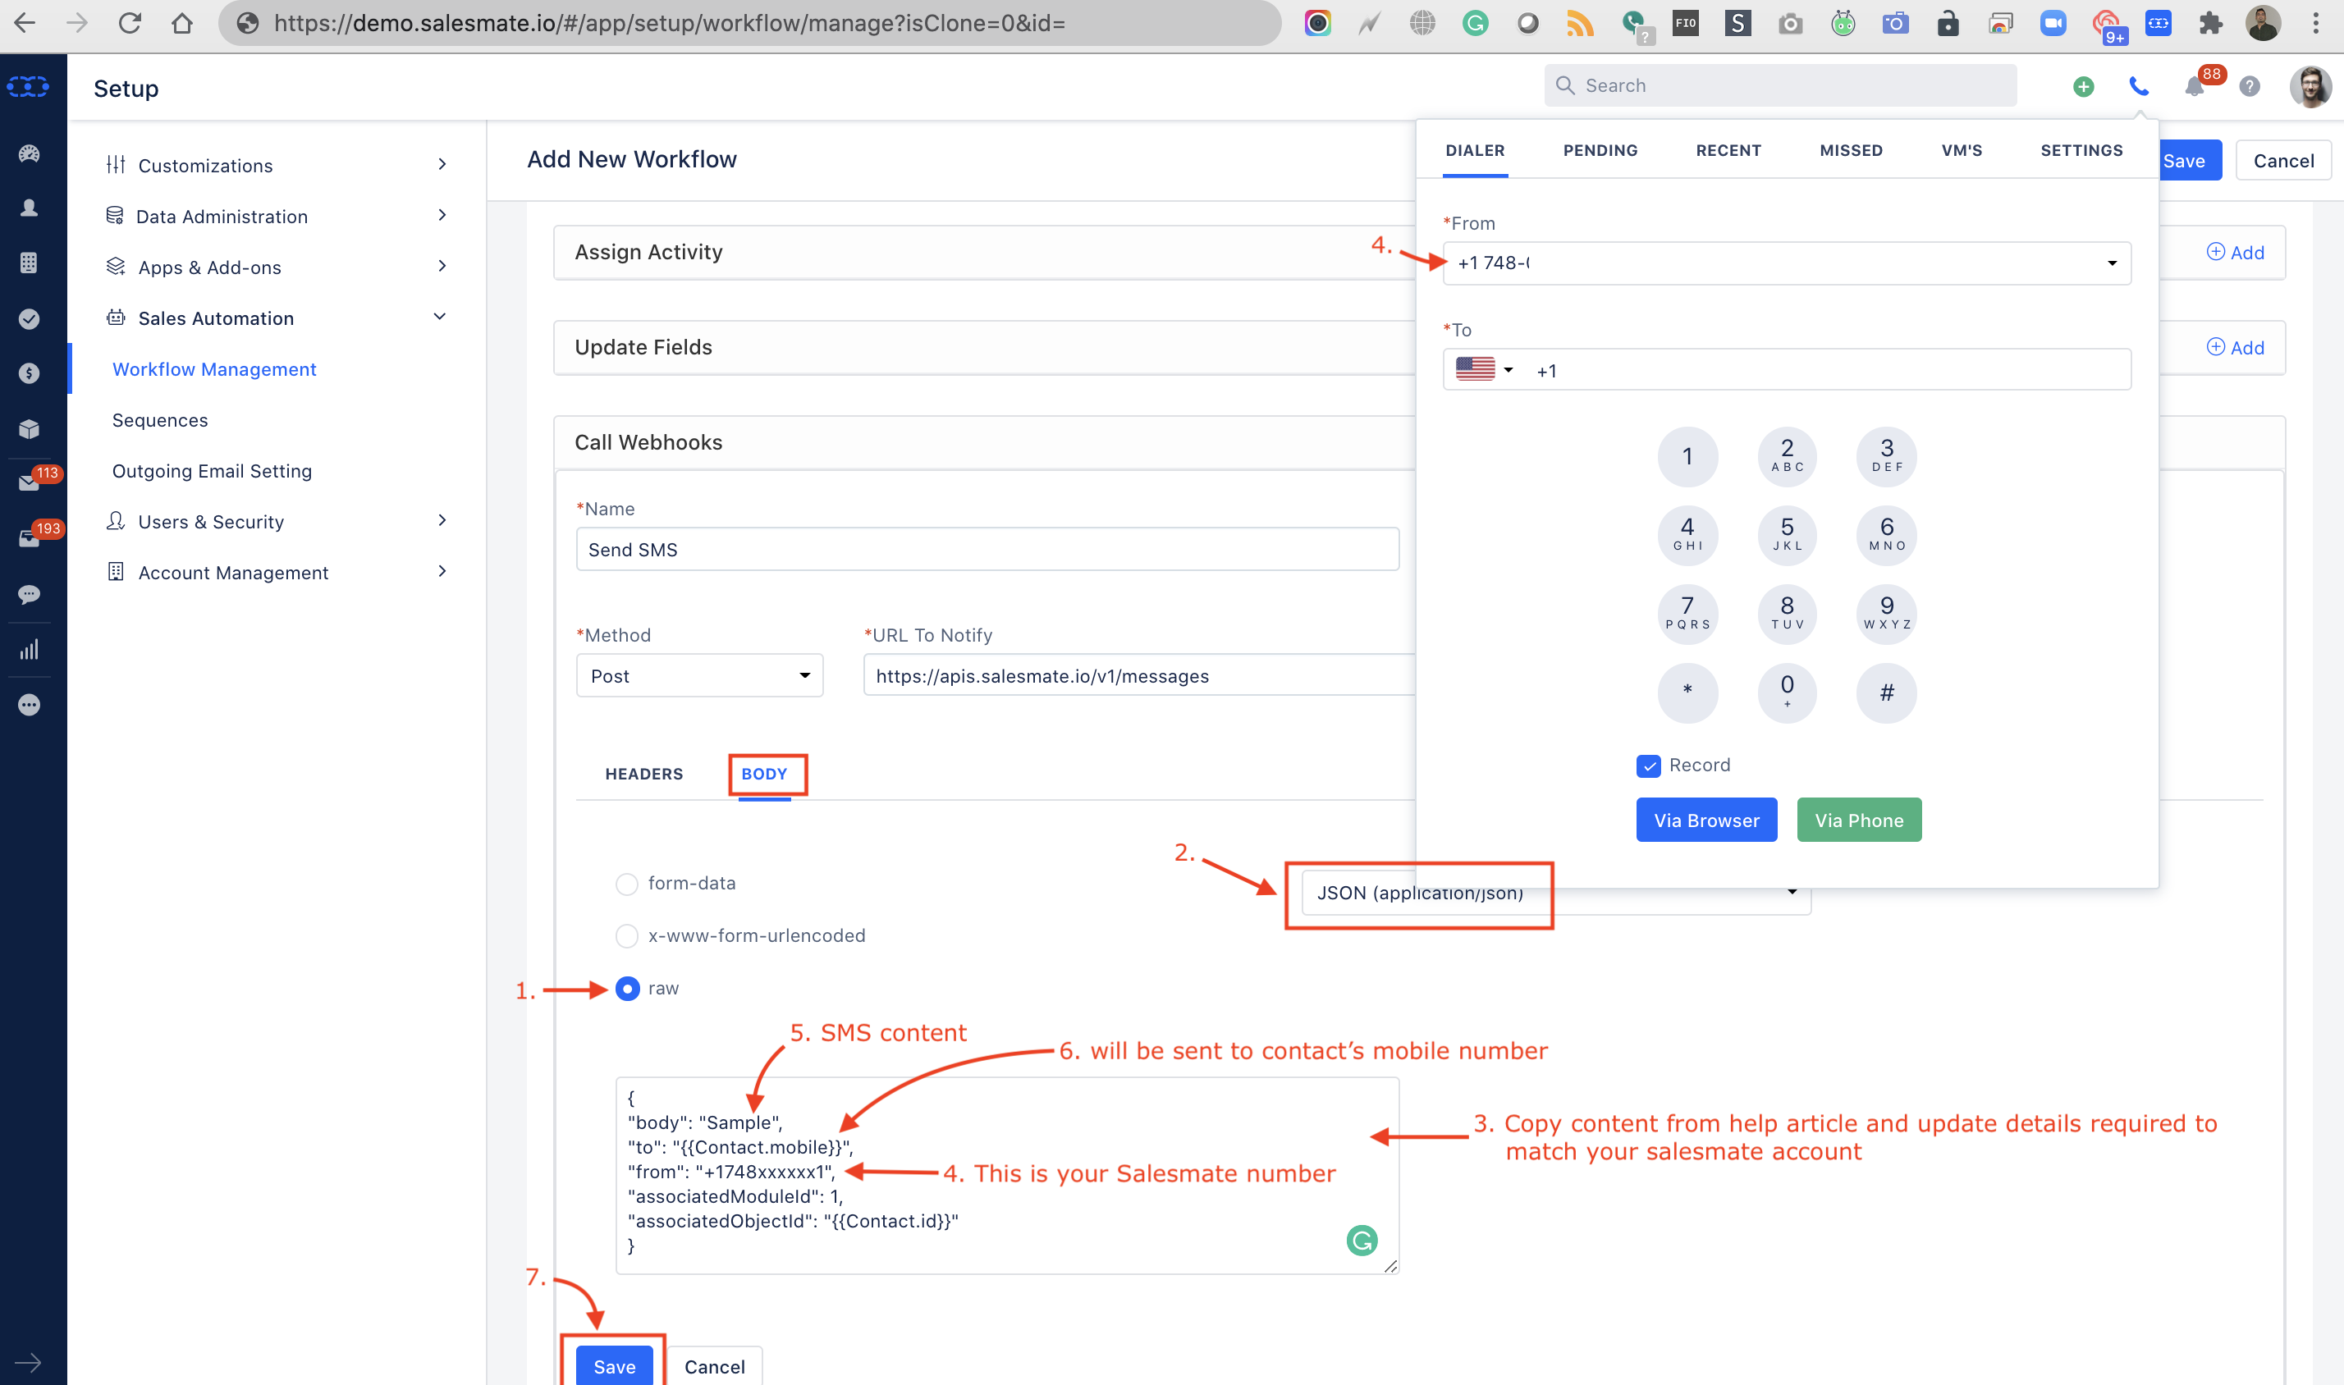The height and width of the screenshot is (1385, 2344).
Task: Open the RECENT tab in the dialer
Action: click(x=1728, y=150)
